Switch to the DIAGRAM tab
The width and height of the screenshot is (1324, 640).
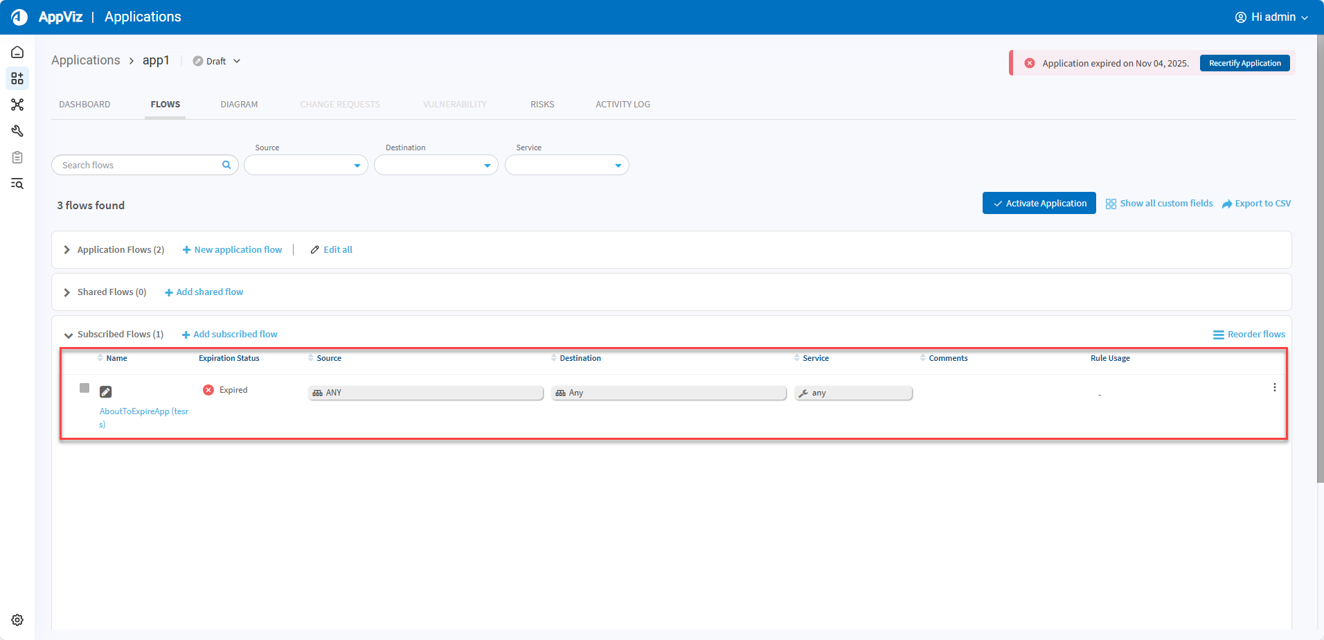point(239,105)
